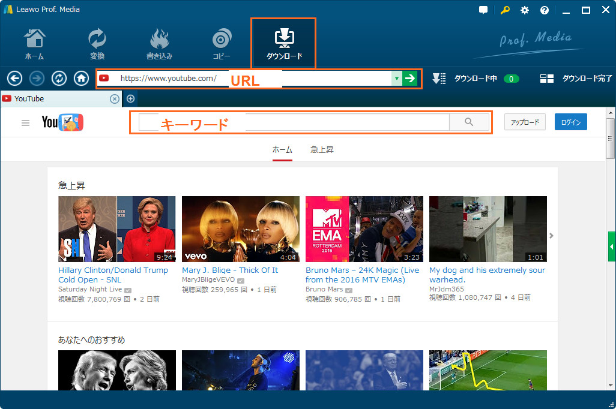Open recommended blue stage concert thumbnail

click(x=240, y=370)
